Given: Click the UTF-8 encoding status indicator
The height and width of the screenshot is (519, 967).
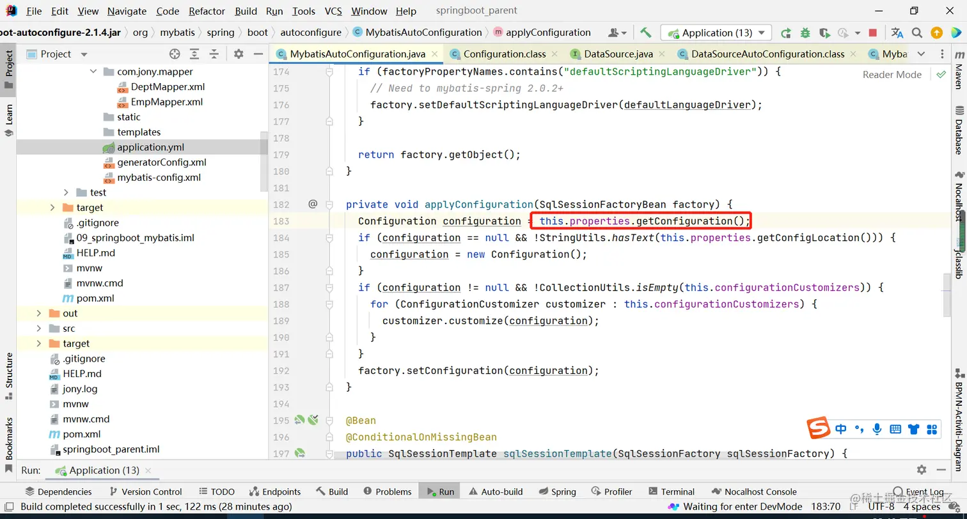Looking at the screenshot, I should click(x=881, y=506).
